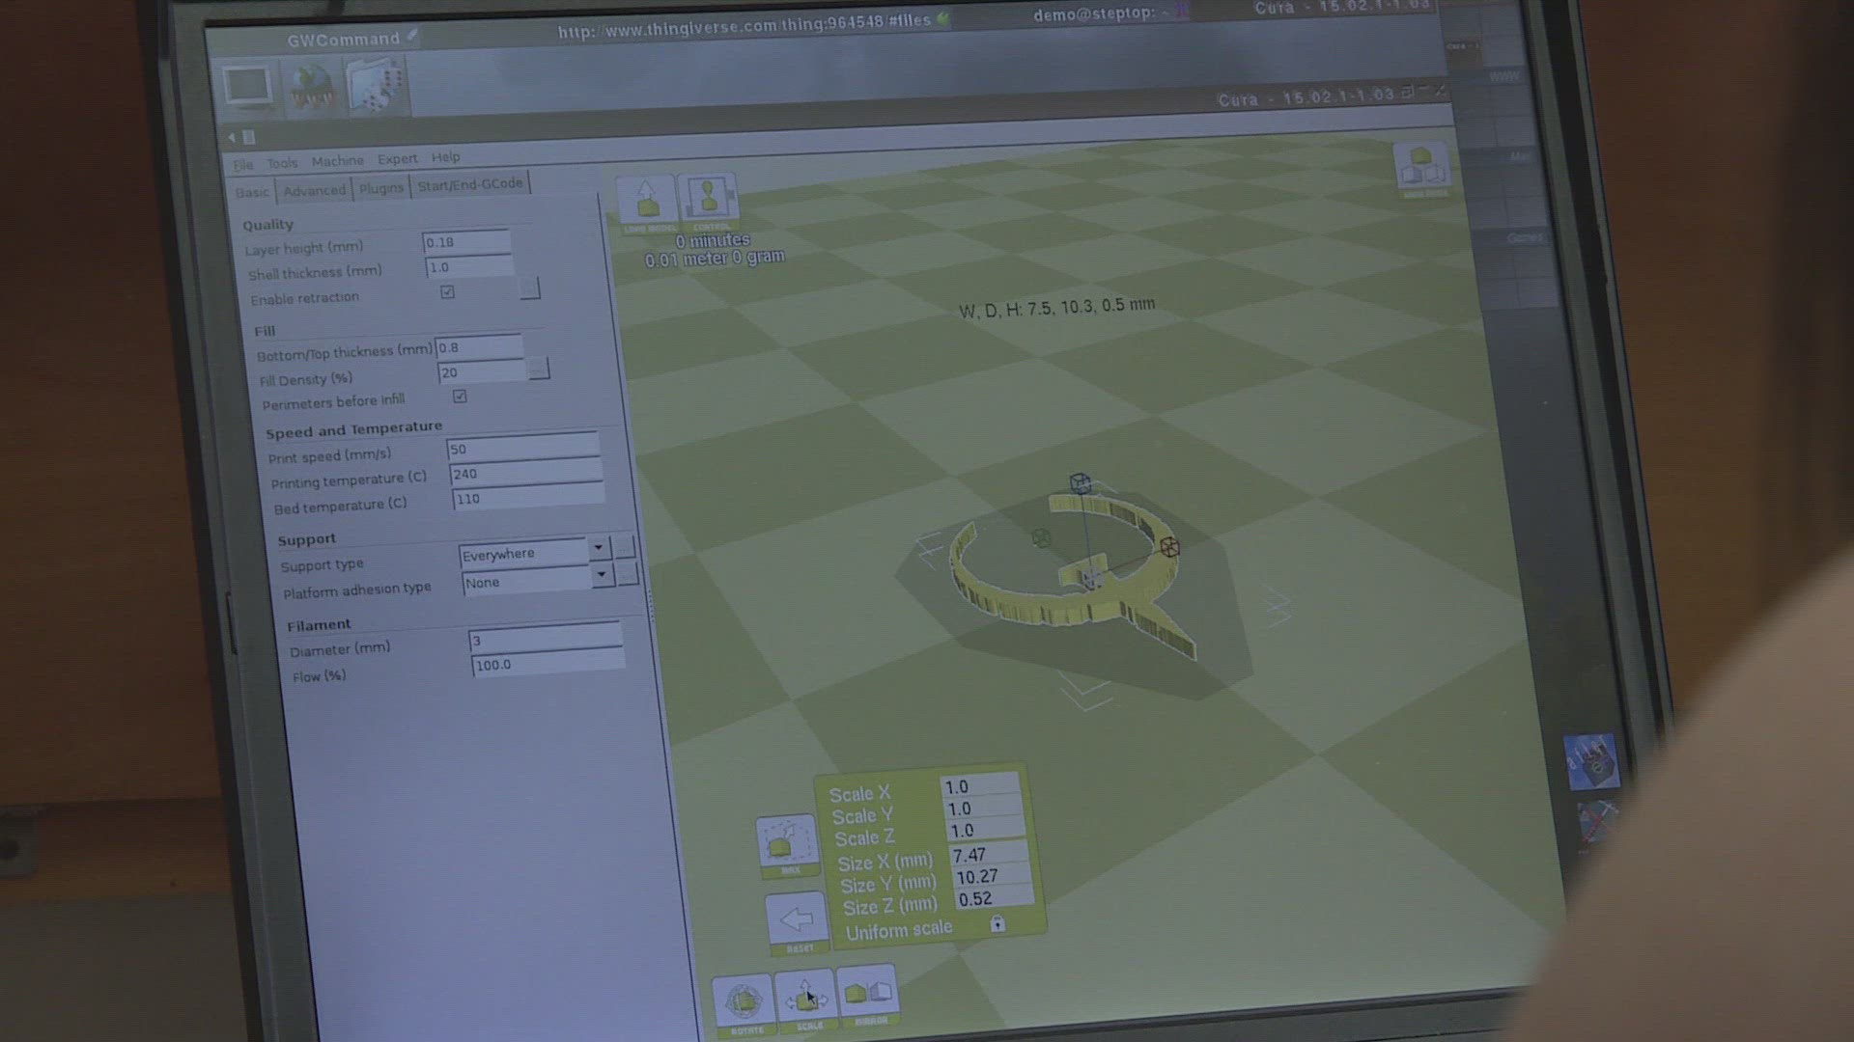Click the Load Model icon
Viewport: 1854px width, 1042px height.
point(646,201)
